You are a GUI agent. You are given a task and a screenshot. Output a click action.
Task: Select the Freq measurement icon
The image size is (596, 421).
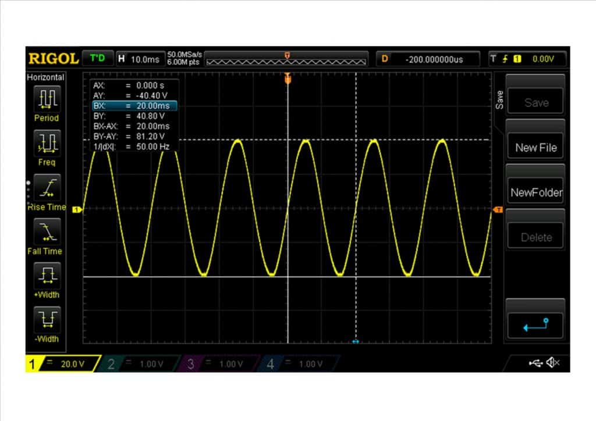click(x=47, y=142)
